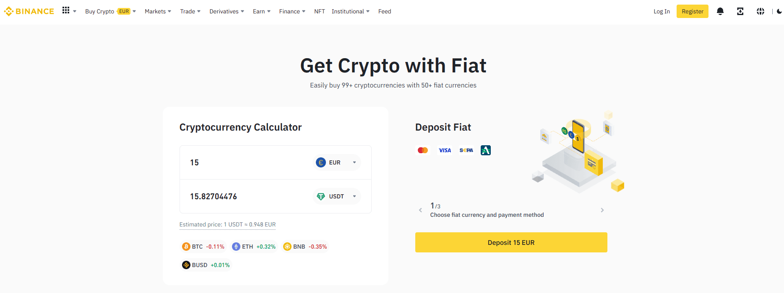Image resolution: width=784 pixels, height=293 pixels.
Task: Click the Deposit 15 EUR button
Action: pos(511,242)
